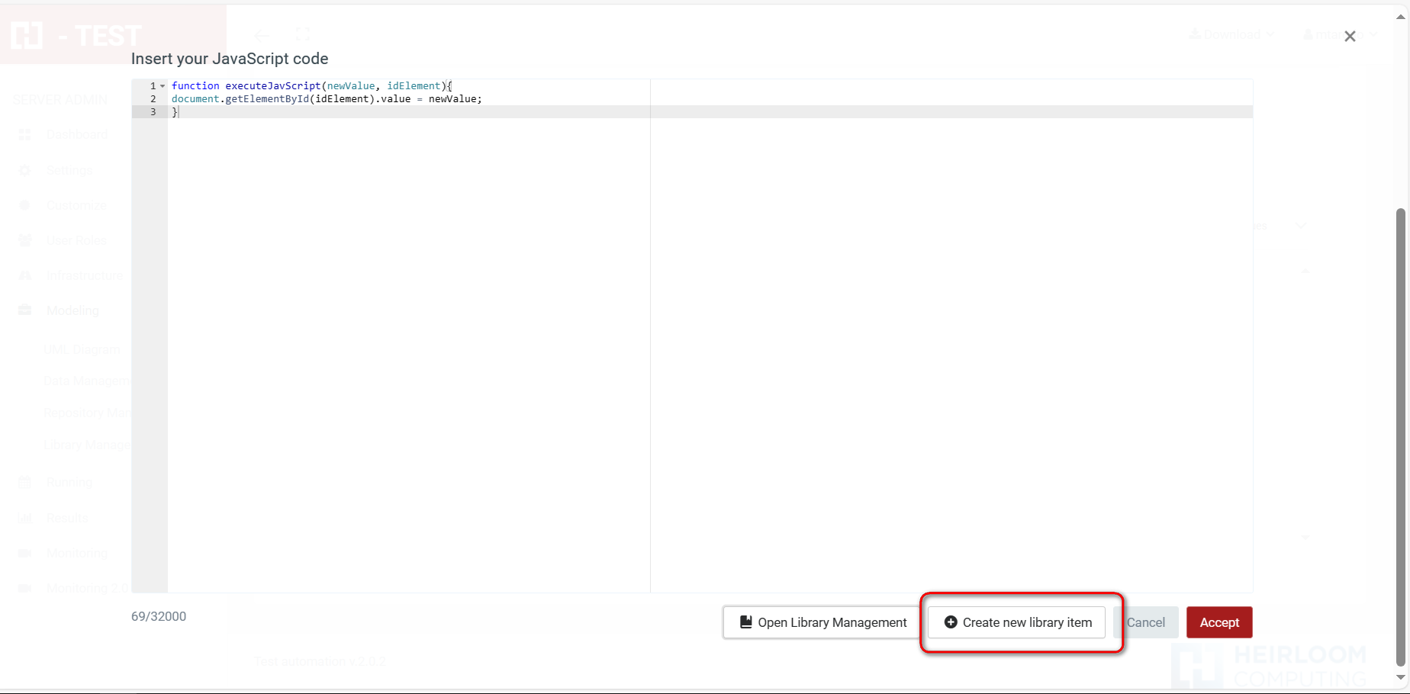Click Create new library item button
The height and width of the screenshot is (694, 1410).
click(x=1016, y=622)
